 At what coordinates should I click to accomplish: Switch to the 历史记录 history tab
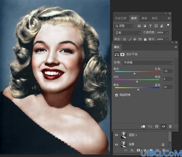[x=121, y=18]
